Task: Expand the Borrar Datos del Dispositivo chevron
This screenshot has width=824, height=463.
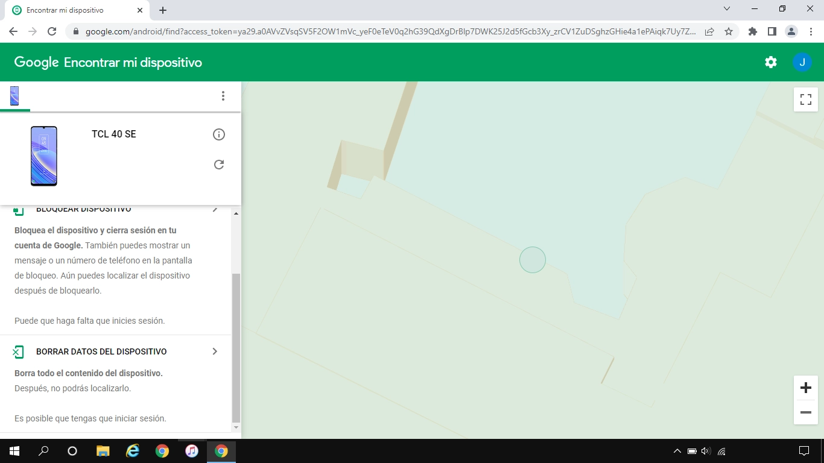Action: 215,351
